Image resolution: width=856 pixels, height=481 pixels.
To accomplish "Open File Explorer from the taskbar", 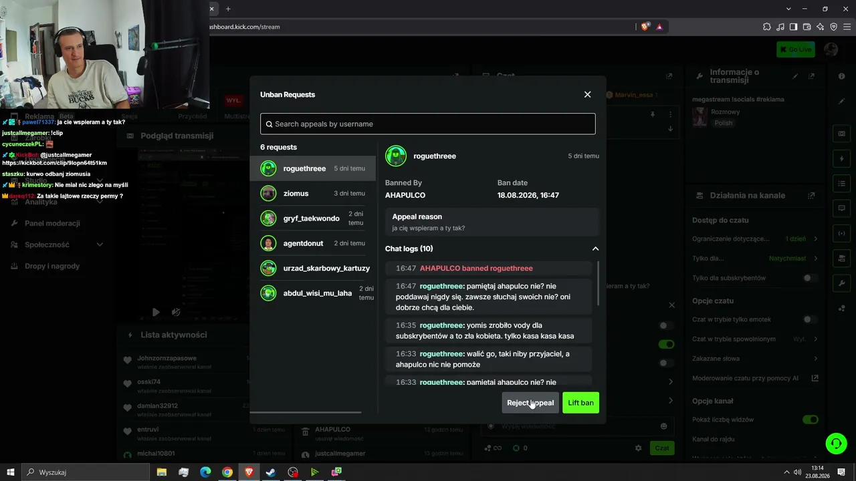I will point(162,472).
